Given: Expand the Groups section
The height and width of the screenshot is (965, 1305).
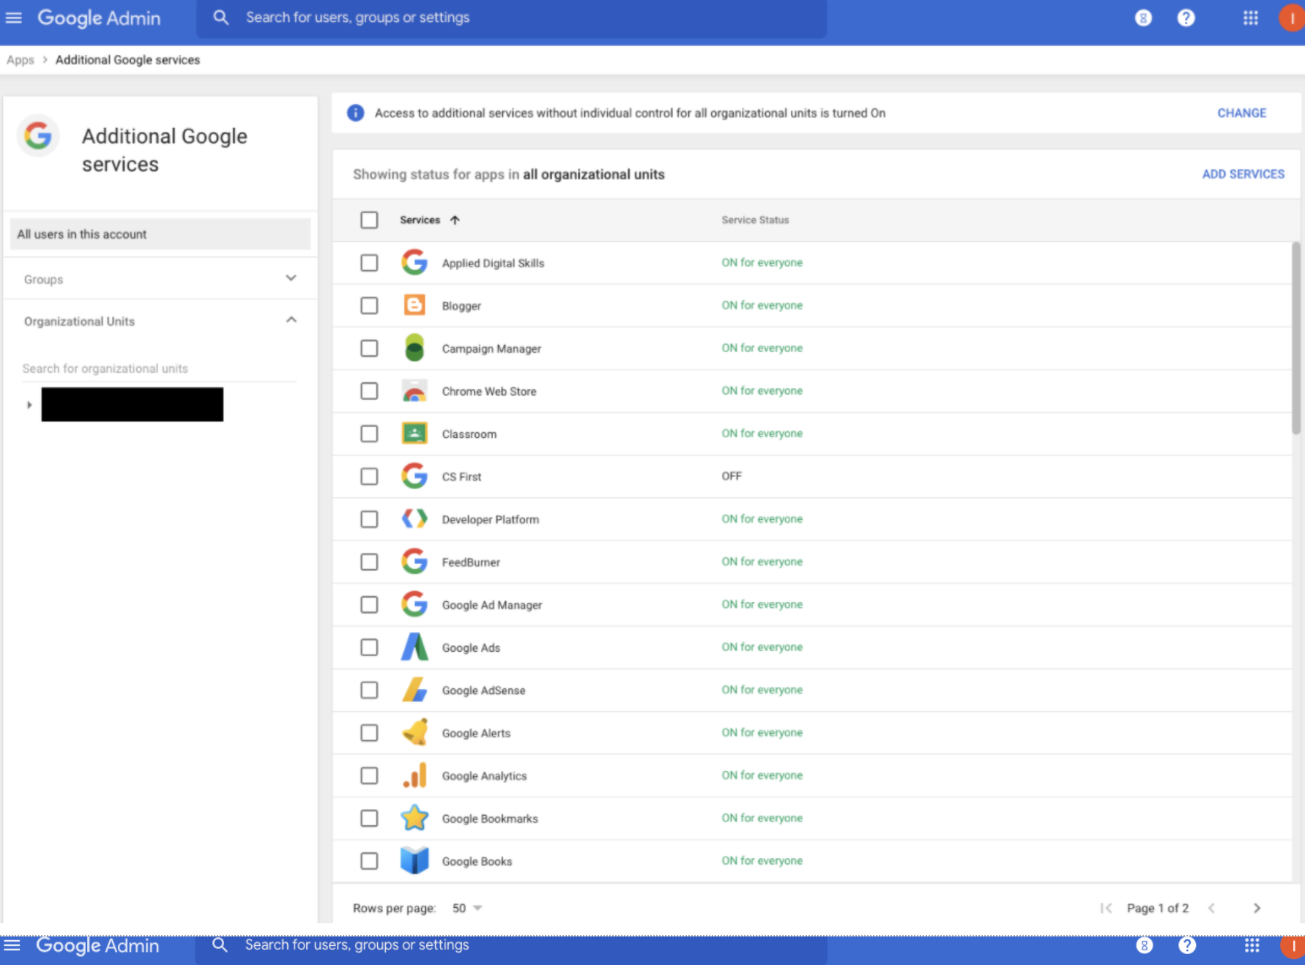Looking at the screenshot, I should [x=291, y=278].
